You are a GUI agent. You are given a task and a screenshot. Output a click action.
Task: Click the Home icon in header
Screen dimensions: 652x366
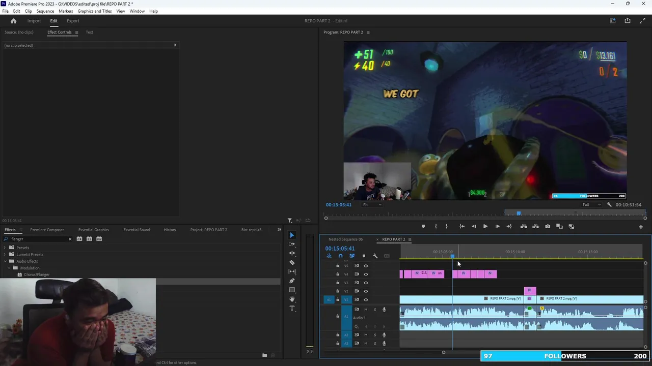point(14,21)
